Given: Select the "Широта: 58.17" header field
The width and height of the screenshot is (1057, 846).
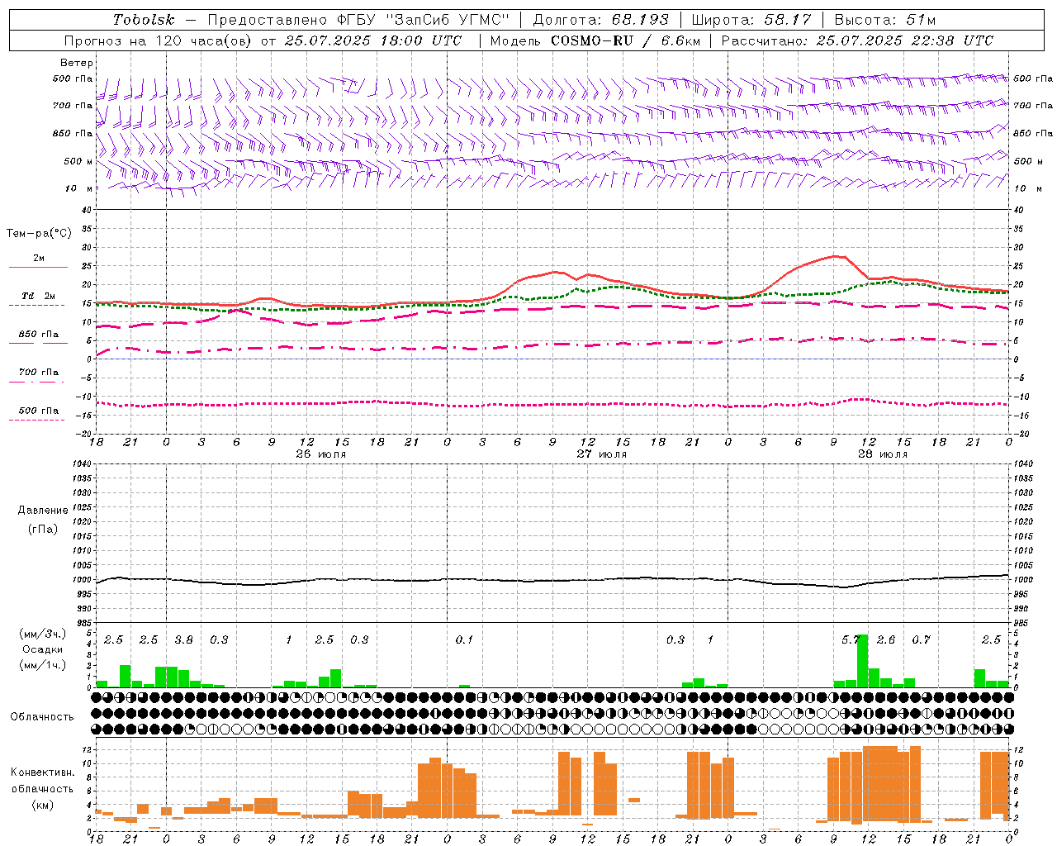Looking at the screenshot, I should pyautogui.click(x=751, y=20).
